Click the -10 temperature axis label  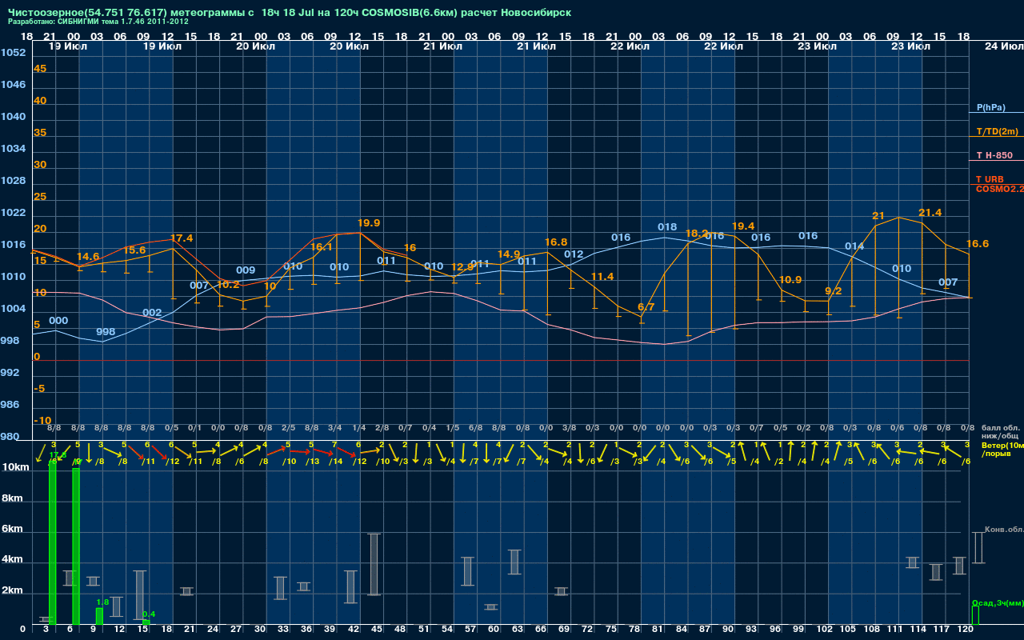point(42,421)
